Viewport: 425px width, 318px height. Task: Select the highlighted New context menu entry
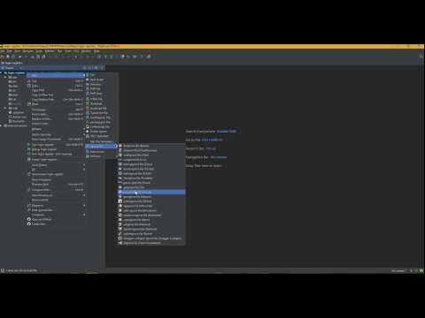(x=56, y=75)
